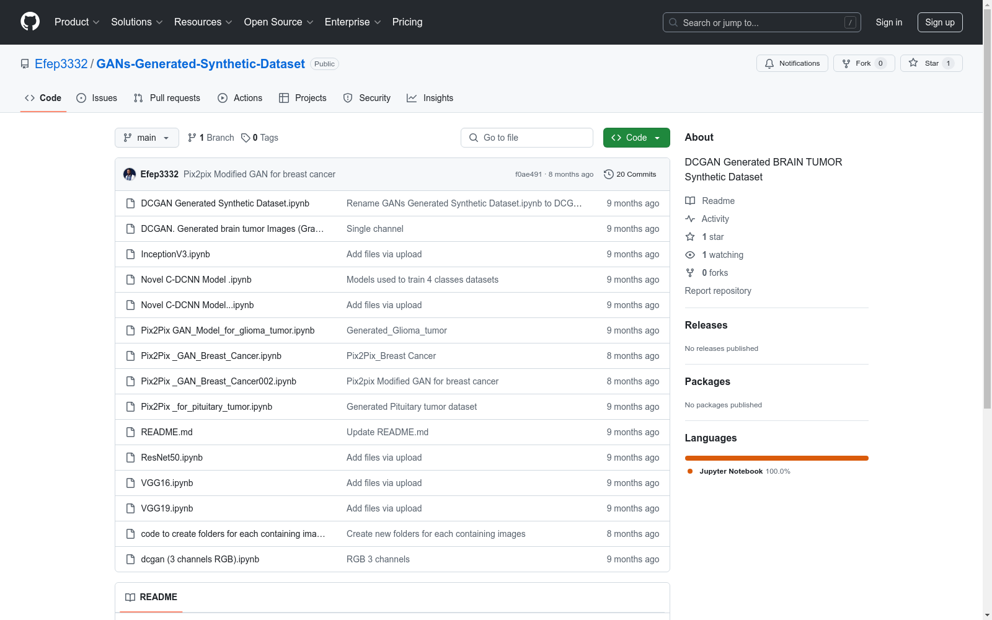Open the main branch selector dropdown
Viewport: 992px width, 620px height.
coord(147,138)
